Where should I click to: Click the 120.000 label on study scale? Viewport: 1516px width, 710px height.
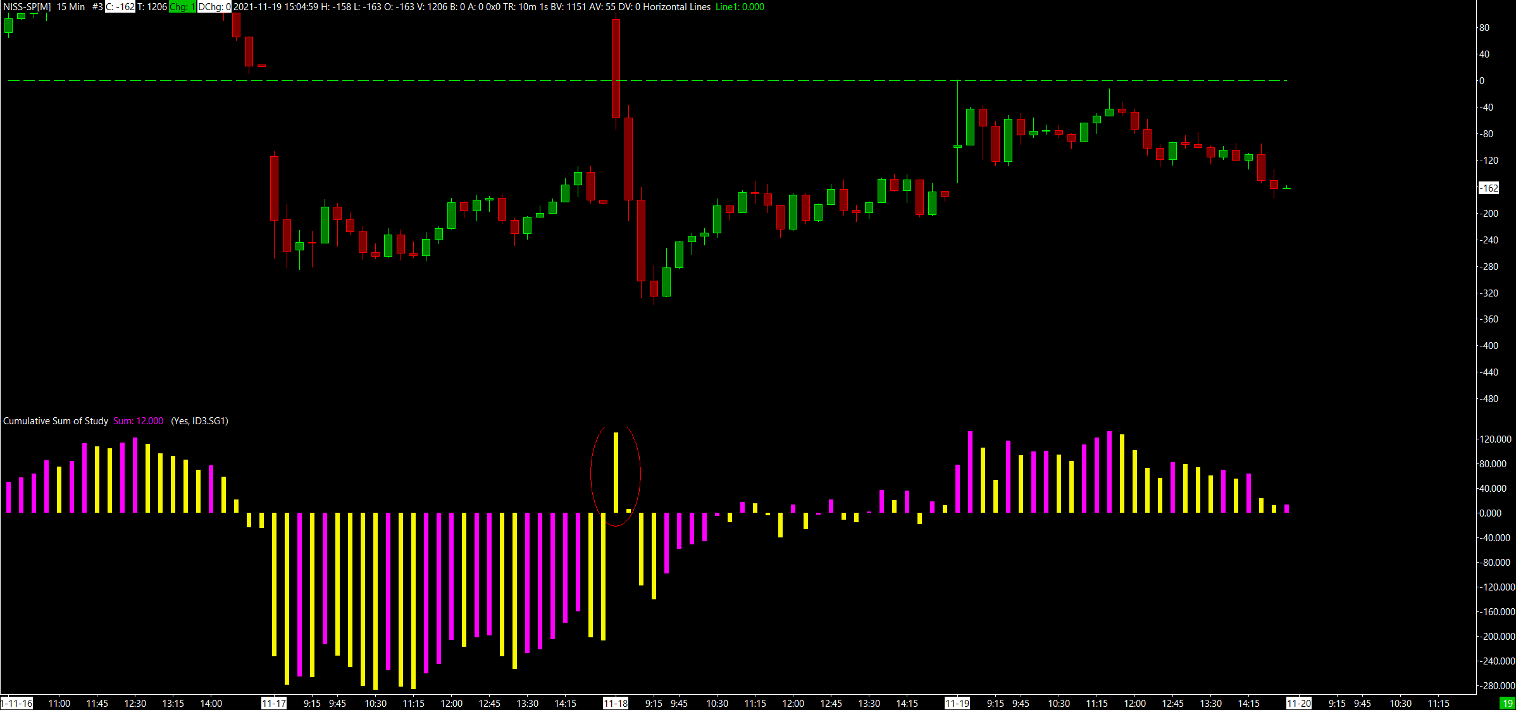click(x=1495, y=439)
